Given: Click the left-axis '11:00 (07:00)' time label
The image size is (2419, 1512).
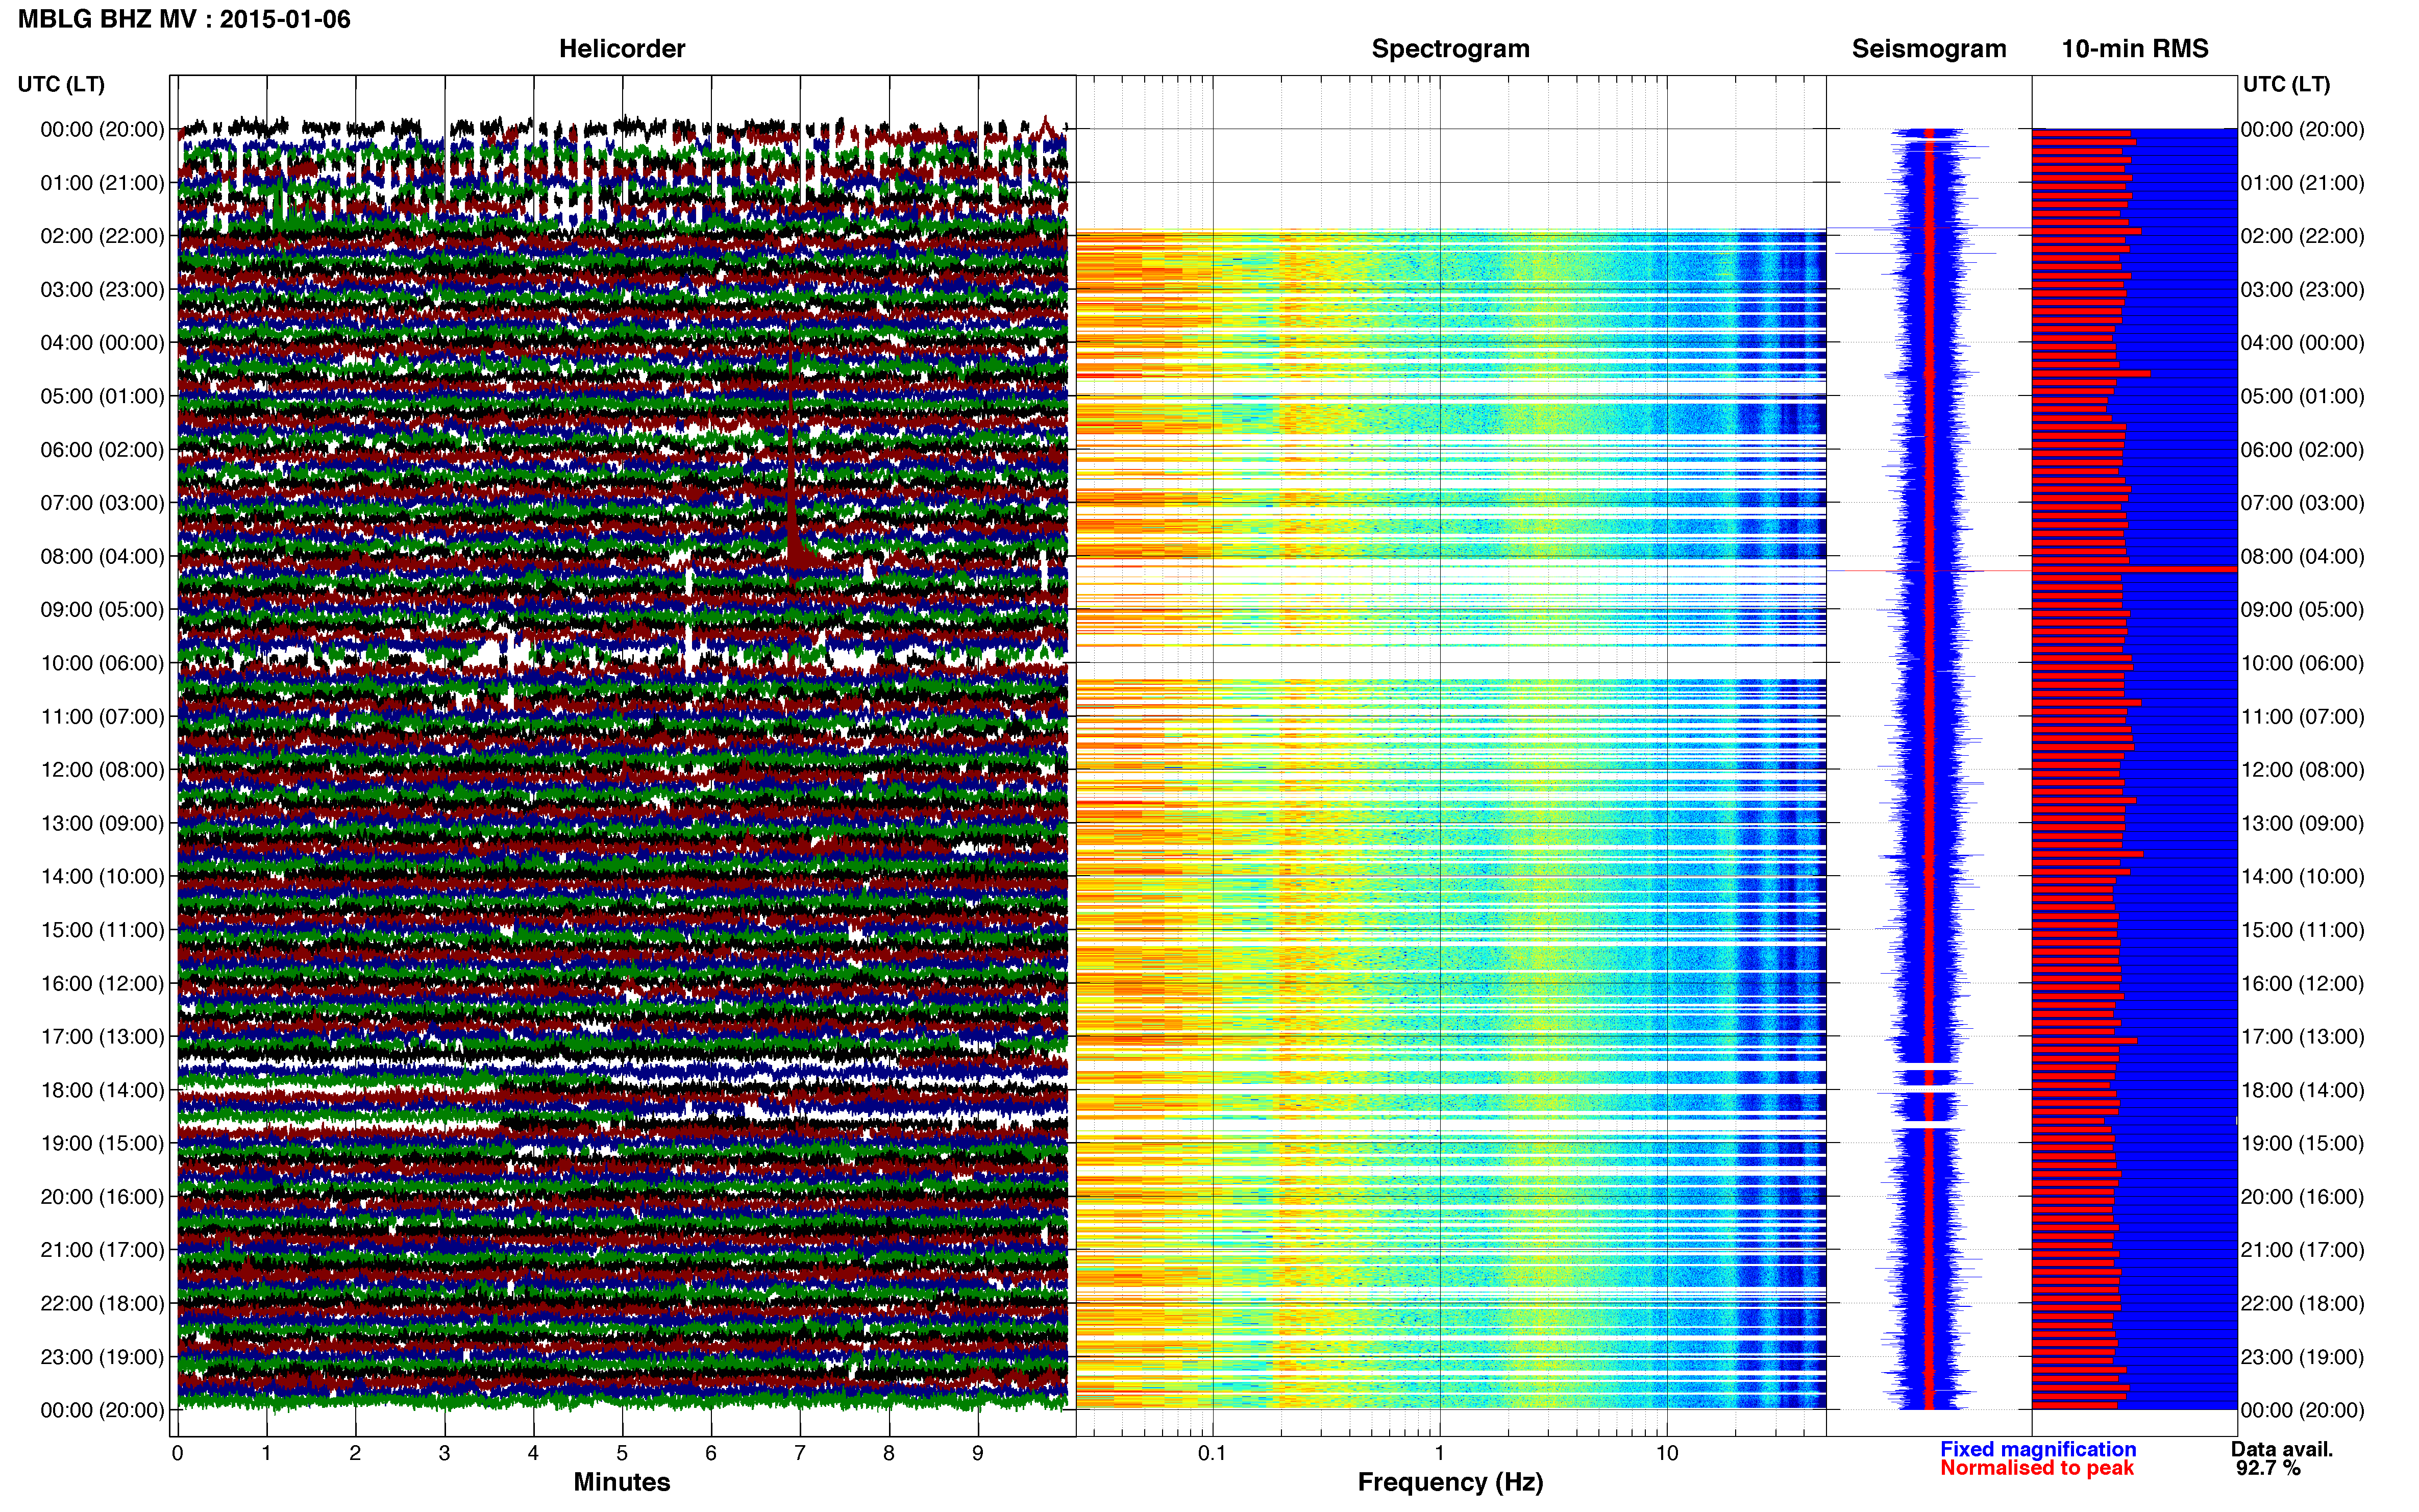Looking at the screenshot, I should click(x=102, y=716).
